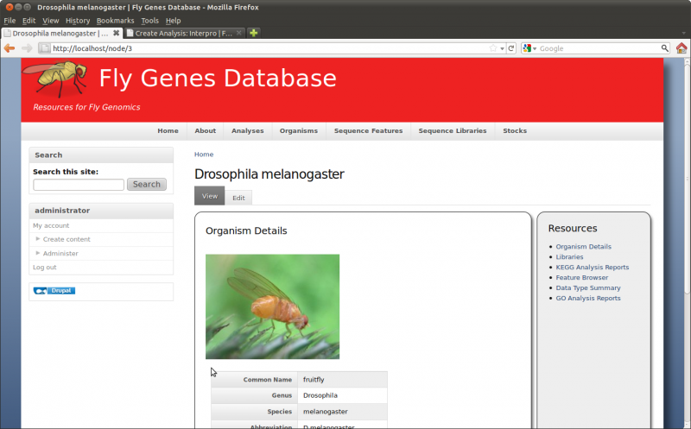Click the address bar URL field

pos(269,48)
